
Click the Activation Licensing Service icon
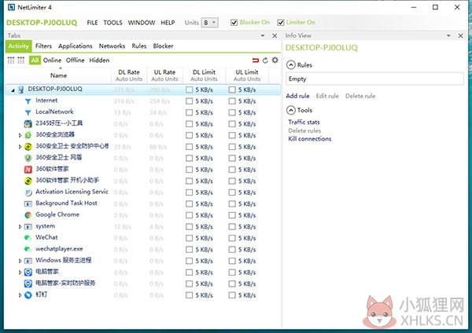pyautogui.click(x=28, y=192)
